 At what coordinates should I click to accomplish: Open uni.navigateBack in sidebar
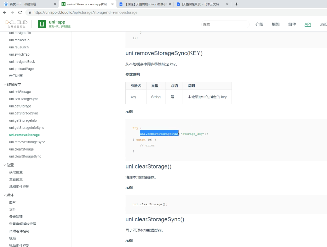[x=22, y=62]
